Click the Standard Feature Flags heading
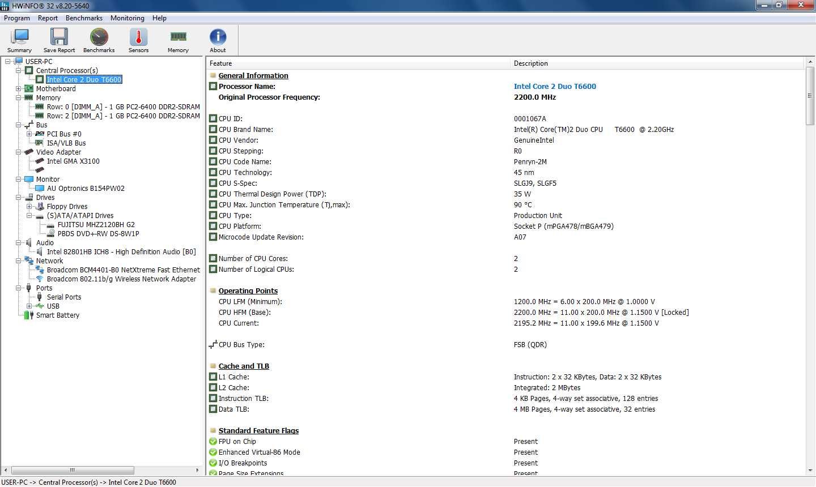Viewport: 816px width, 487px height. pos(258,430)
